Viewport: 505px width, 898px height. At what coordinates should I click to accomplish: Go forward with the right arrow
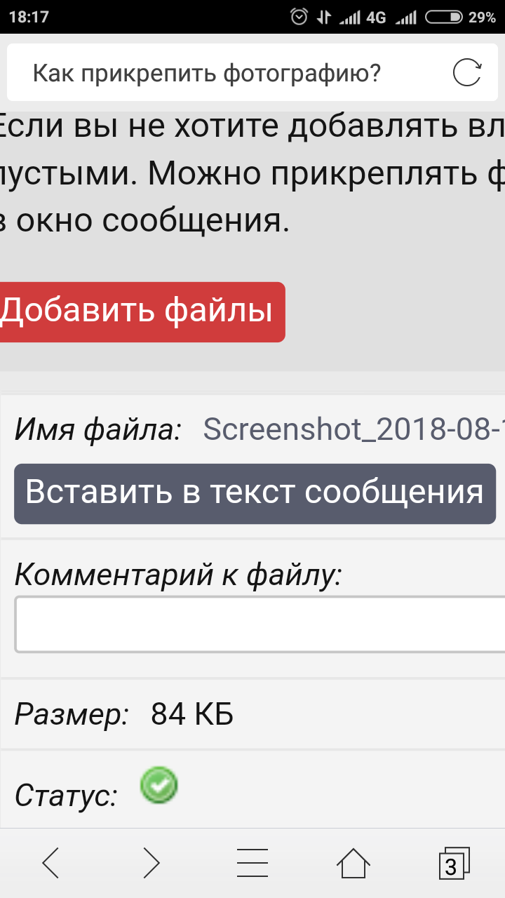151,862
